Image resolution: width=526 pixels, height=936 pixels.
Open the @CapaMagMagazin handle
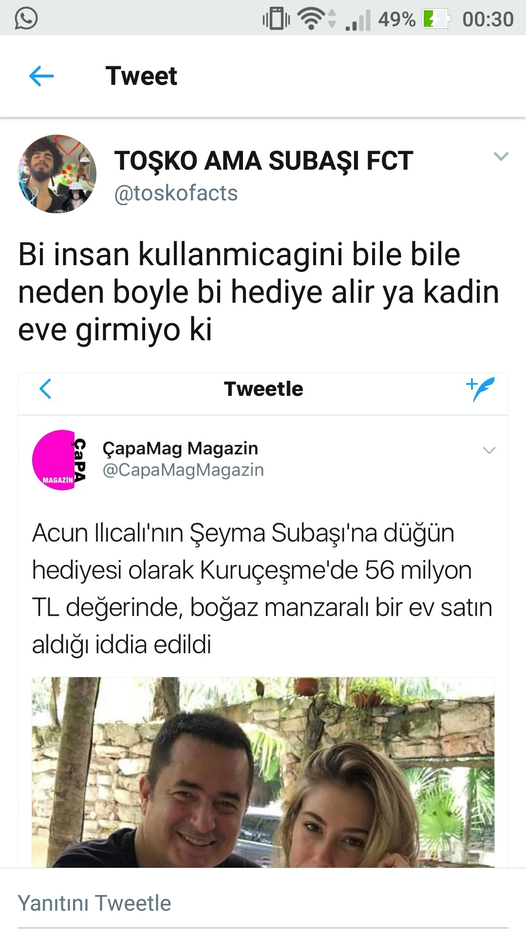point(183,470)
